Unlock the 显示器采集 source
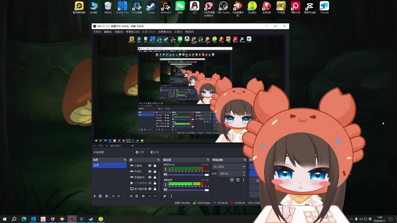The image size is (397, 223). click(x=155, y=189)
